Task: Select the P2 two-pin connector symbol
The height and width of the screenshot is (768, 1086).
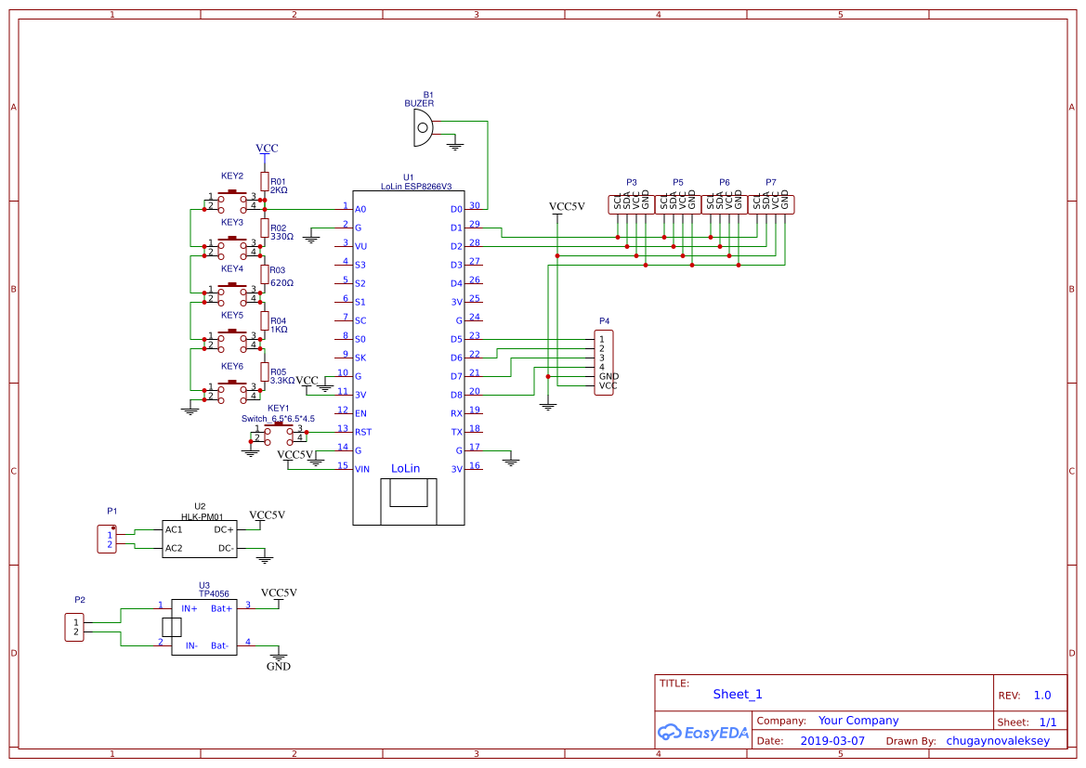Action: 75,628
